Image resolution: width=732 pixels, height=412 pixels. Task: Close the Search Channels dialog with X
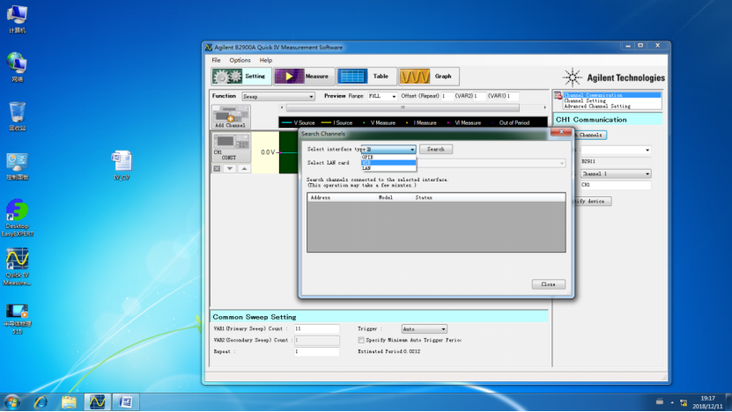point(561,132)
